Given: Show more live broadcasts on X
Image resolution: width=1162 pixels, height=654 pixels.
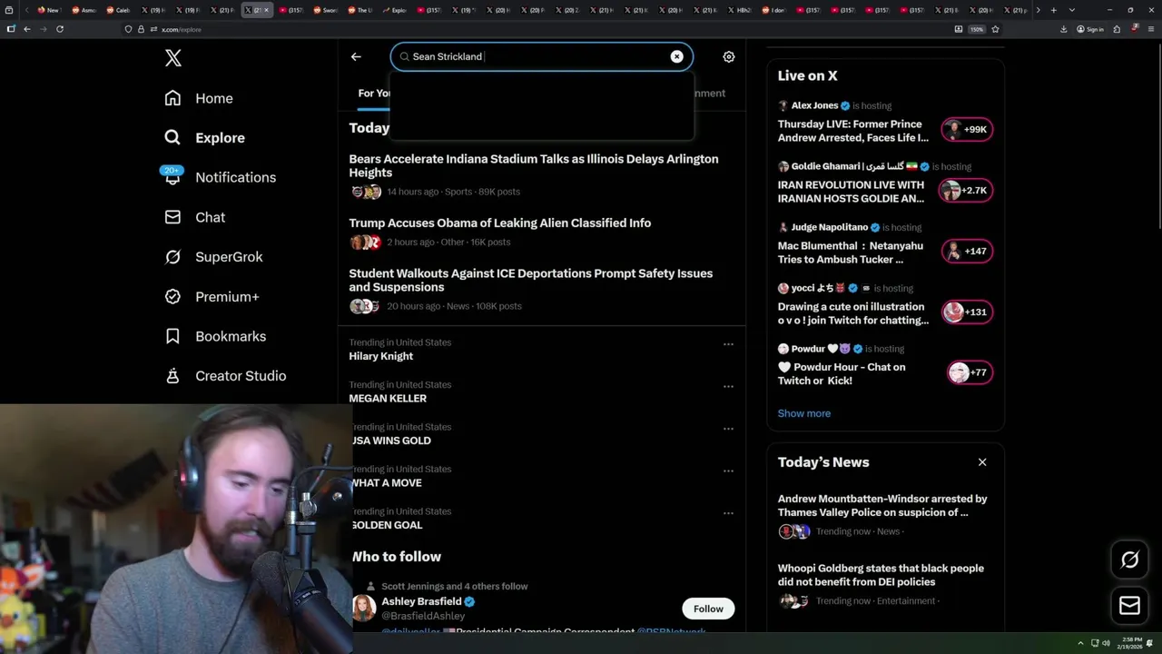Looking at the screenshot, I should [803, 413].
